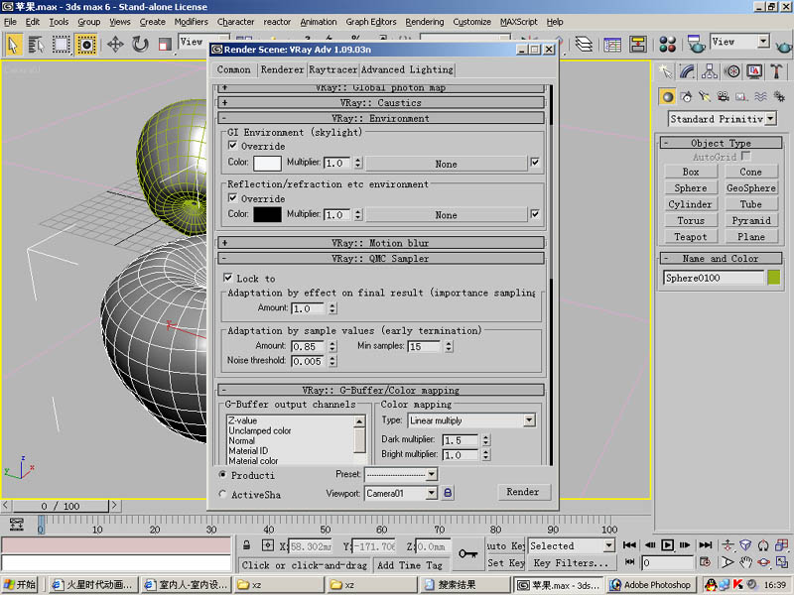Image resolution: width=794 pixels, height=595 pixels.
Task: Uncheck the QMC Sampler Lock to checkbox
Action: (x=228, y=278)
